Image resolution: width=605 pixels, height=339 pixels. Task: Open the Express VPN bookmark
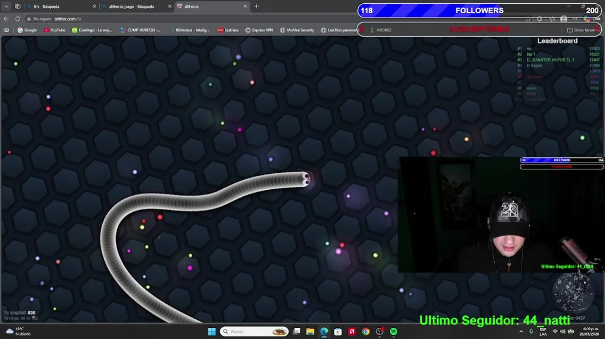[x=259, y=30]
